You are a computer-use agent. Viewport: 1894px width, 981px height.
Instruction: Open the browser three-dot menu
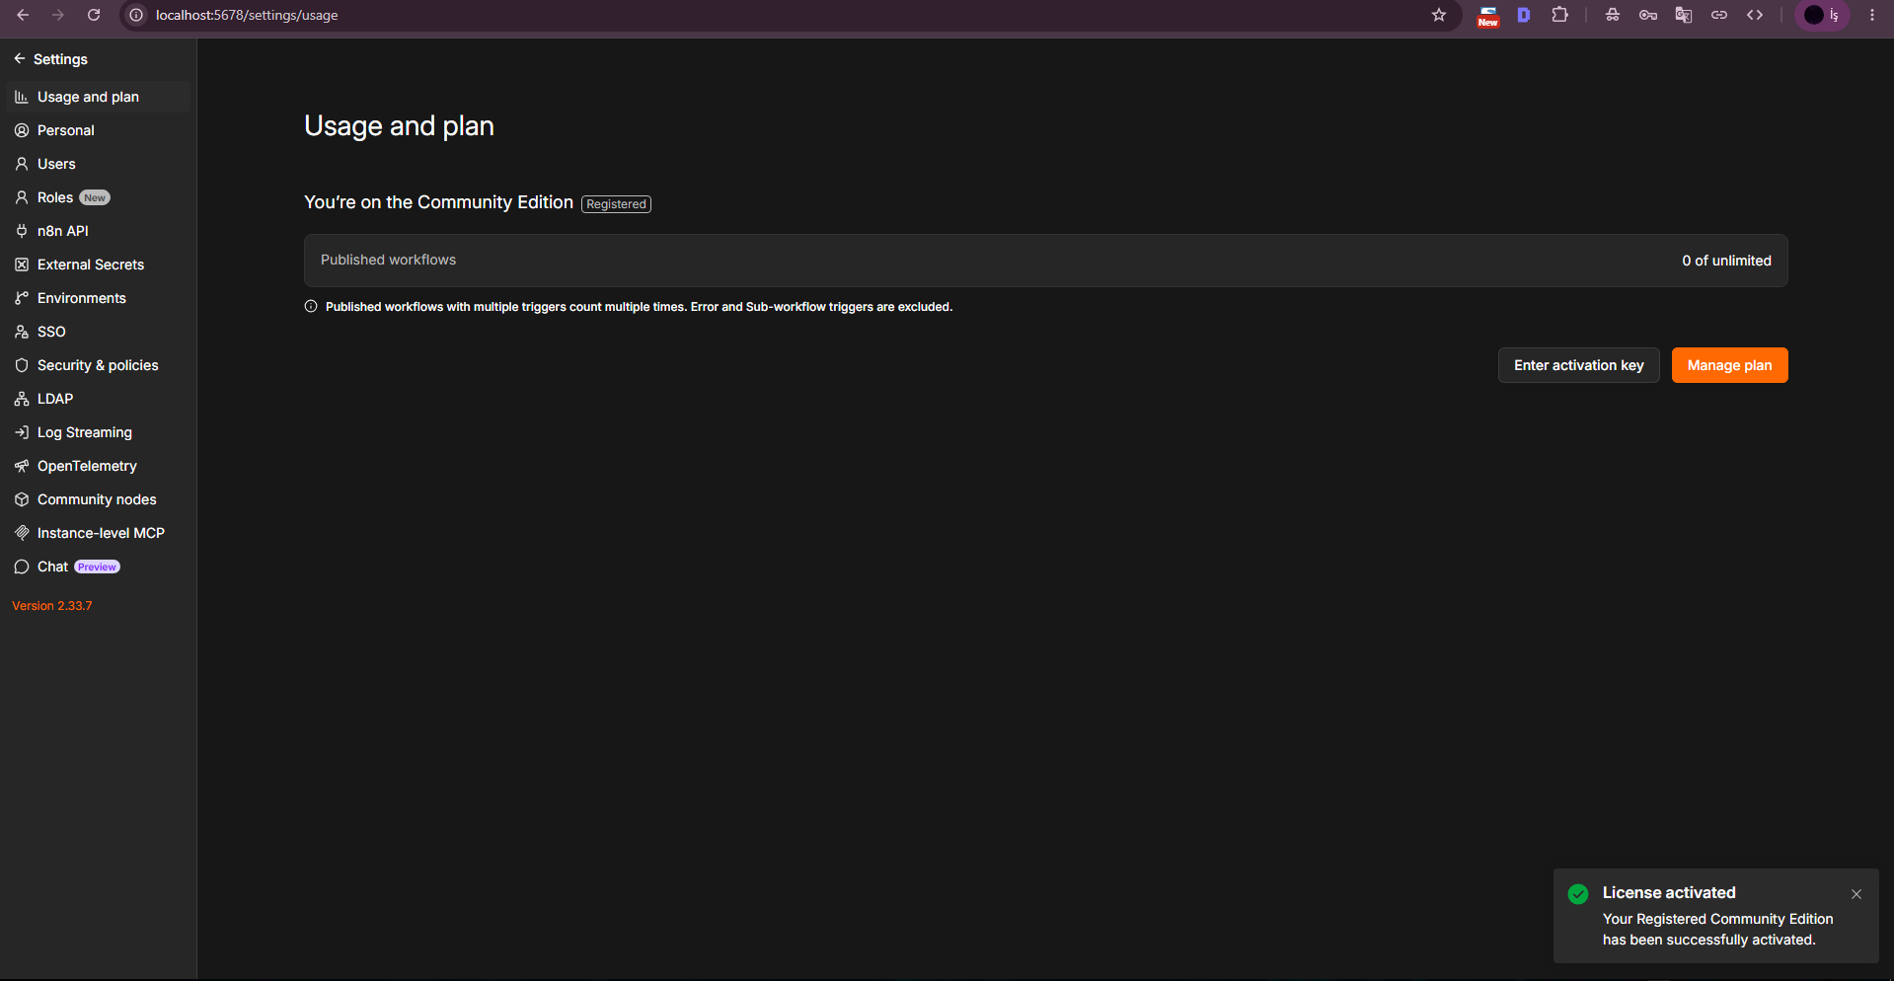(x=1872, y=15)
